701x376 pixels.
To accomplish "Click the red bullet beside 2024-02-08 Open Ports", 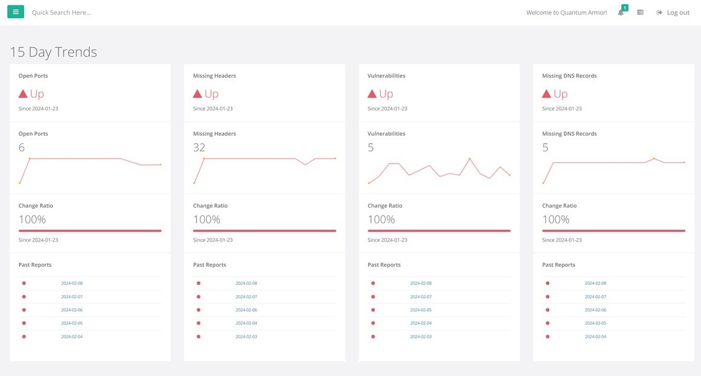I will pos(24,283).
